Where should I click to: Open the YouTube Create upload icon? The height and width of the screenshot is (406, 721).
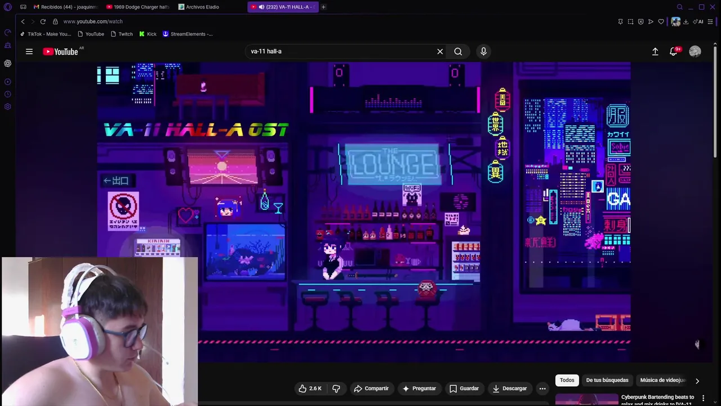[655, 51]
